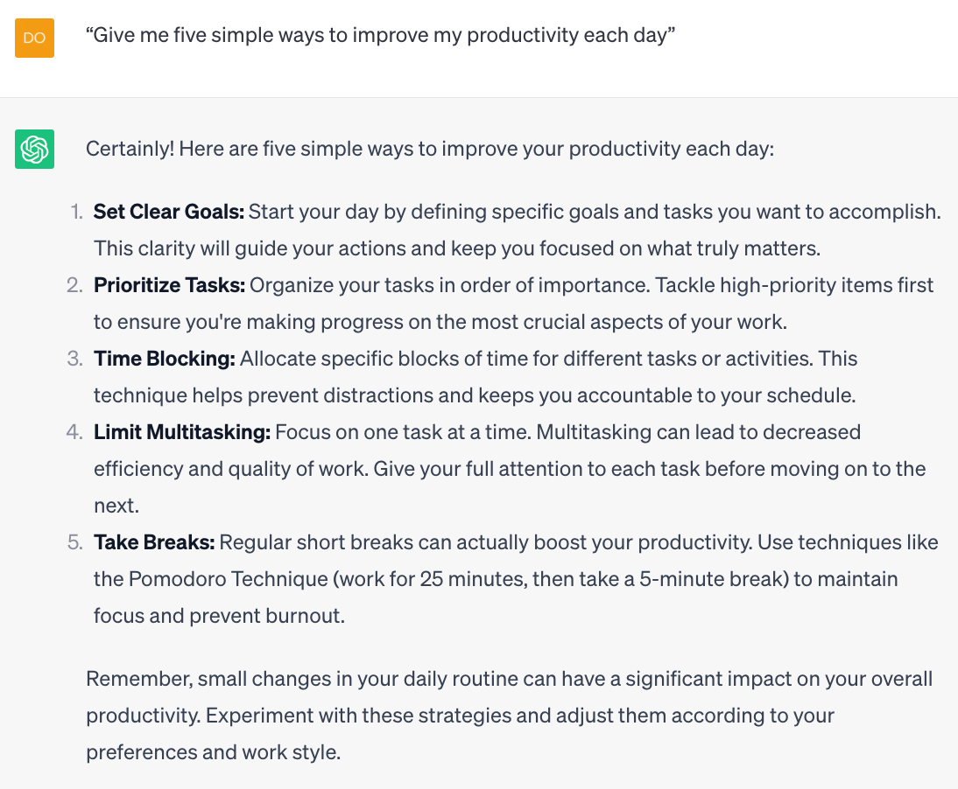
Task: Click list number 5 marker
Action: tap(74, 541)
